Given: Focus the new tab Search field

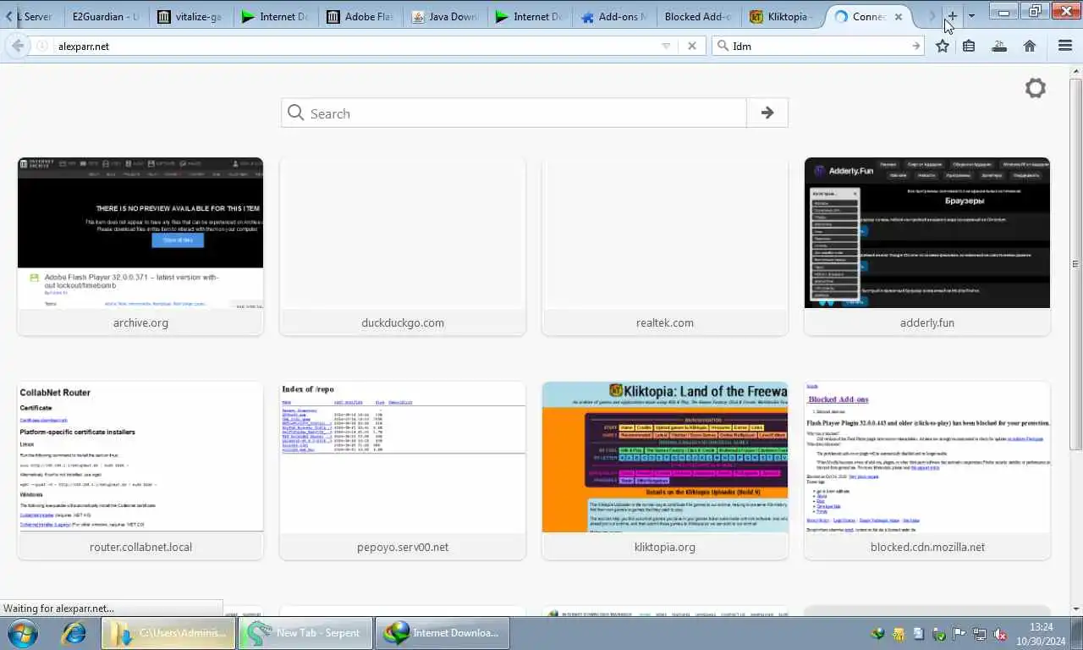Looking at the screenshot, I should (x=514, y=113).
